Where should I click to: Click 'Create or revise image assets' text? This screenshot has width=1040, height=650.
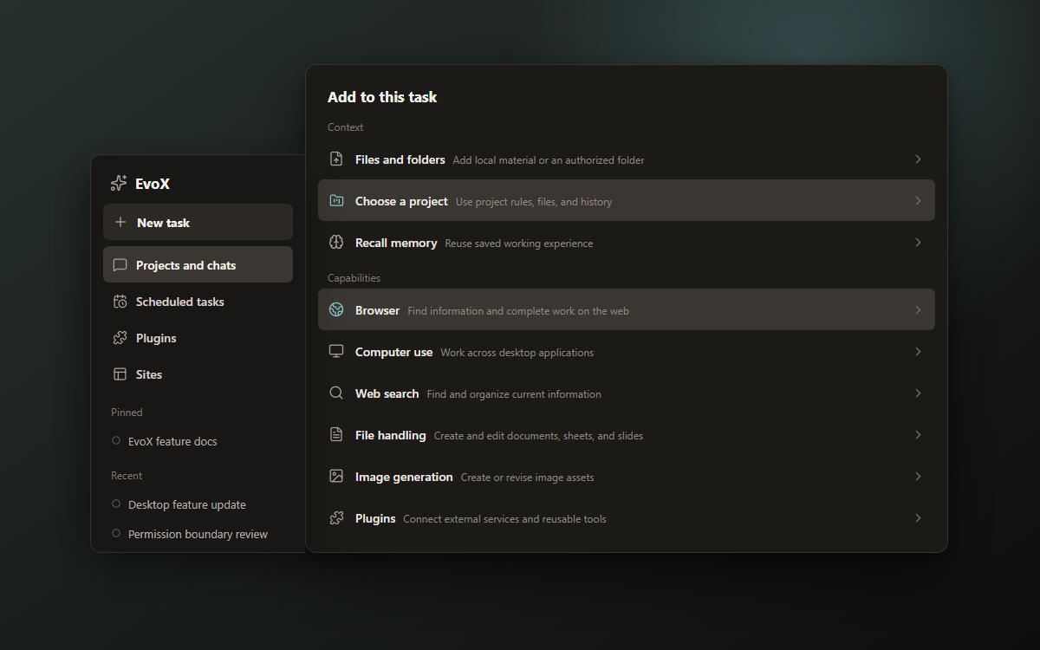pyautogui.click(x=528, y=477)
